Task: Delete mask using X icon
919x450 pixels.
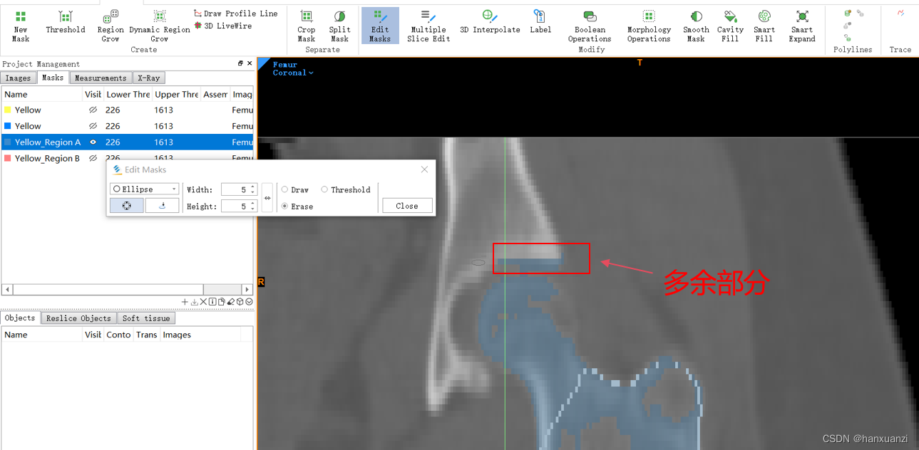Action: click(203, 302)
